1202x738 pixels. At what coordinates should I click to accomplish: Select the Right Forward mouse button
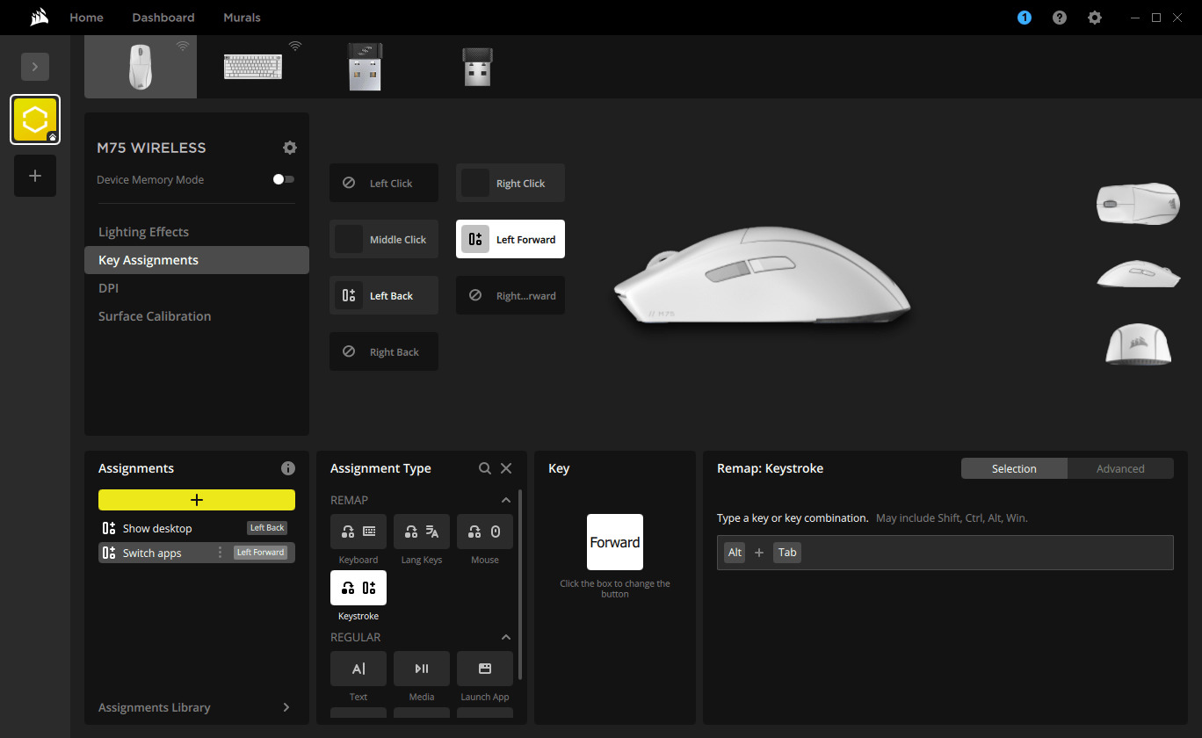[x=510, y=295]
